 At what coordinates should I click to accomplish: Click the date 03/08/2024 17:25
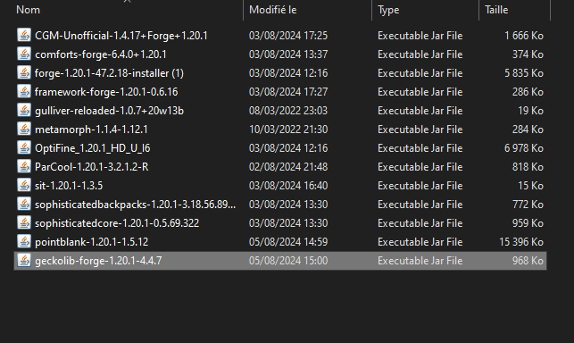tap(288, 36)
